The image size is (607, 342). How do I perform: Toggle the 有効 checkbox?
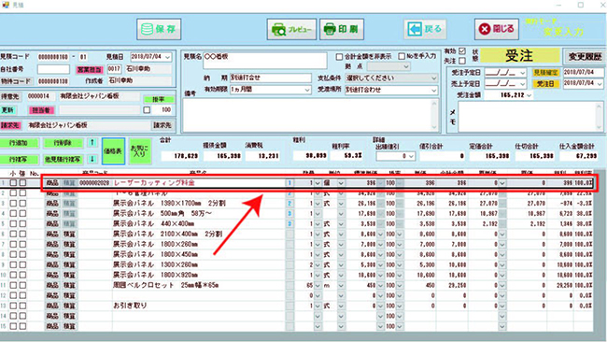pos(462,51)
